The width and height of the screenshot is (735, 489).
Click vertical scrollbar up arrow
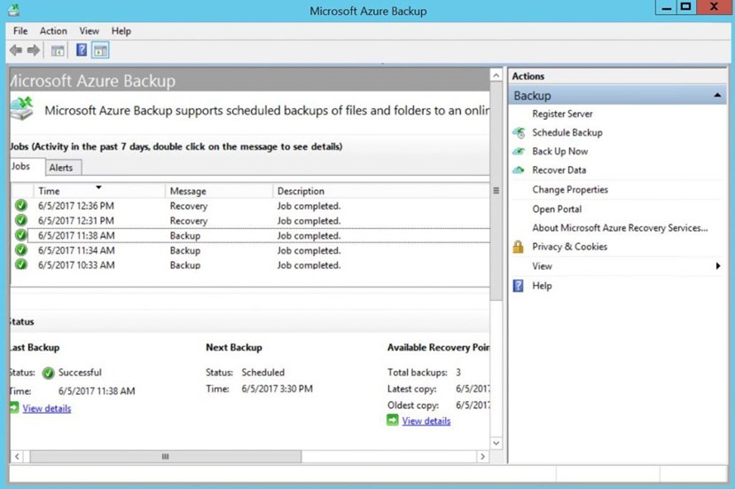pyautogui.click(x=496, y=75)
